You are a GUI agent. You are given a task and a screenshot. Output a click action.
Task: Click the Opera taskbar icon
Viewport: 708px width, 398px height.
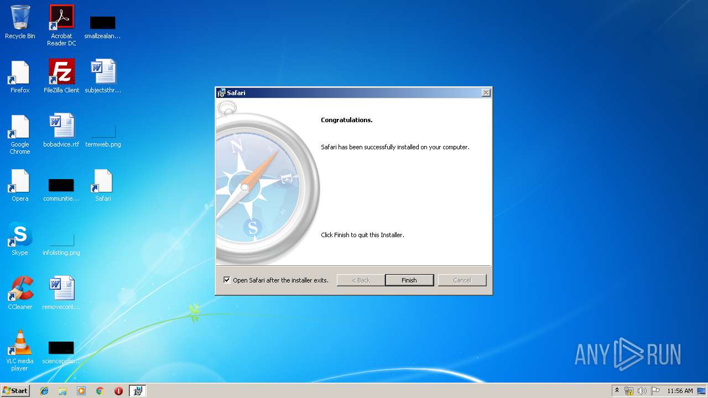(118, 391)
